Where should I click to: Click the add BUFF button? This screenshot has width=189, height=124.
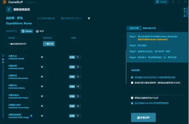[143, 117]
